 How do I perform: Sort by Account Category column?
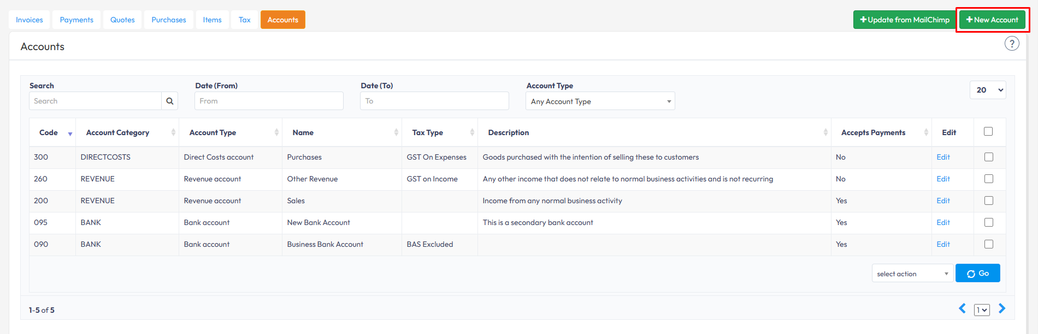(x=127, y=132)
